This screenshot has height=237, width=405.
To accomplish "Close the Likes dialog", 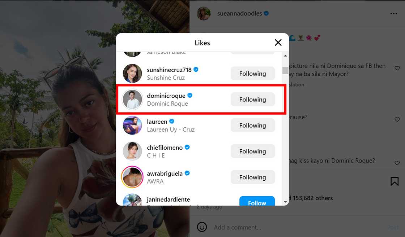I will [x=278, y=43].
